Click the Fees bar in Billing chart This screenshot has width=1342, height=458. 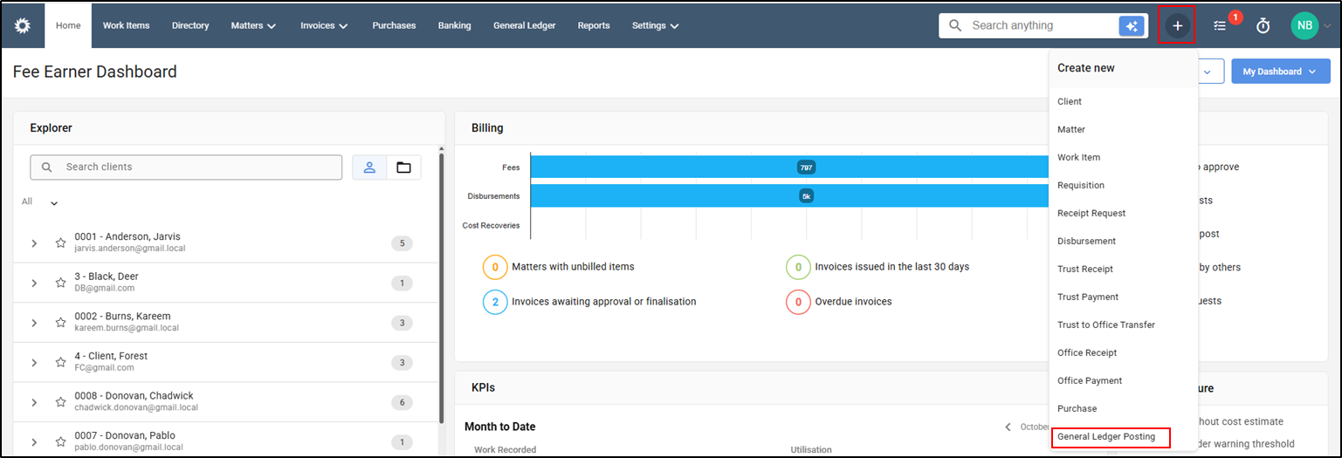click(x=789, y=167)
